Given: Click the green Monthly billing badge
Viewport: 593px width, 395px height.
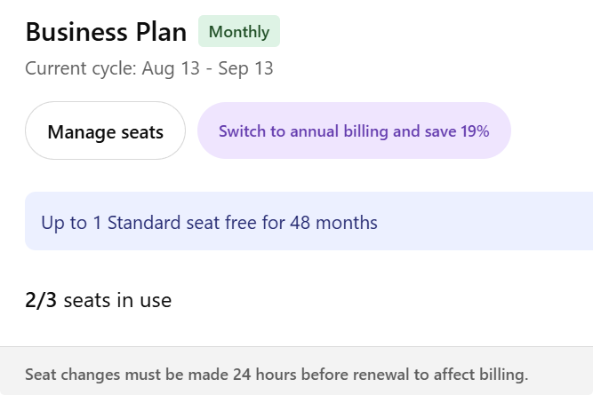Looking at the screenshot, I should pos(239,31).
